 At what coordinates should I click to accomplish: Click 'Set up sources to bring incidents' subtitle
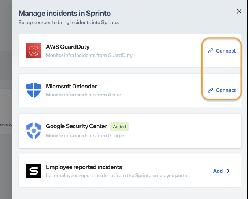[x=69, y=22]
